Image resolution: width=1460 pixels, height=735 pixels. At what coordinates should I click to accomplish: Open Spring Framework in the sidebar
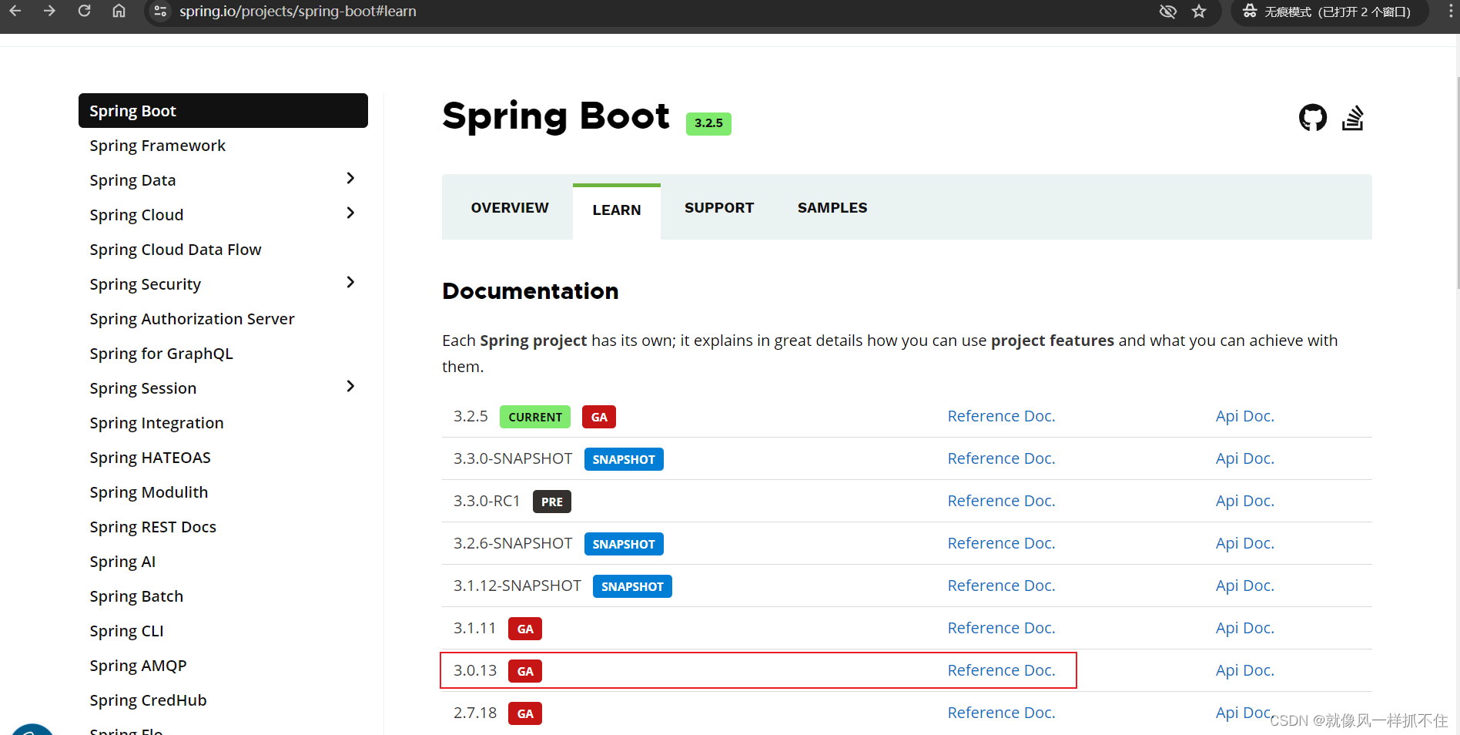(157, 146)
